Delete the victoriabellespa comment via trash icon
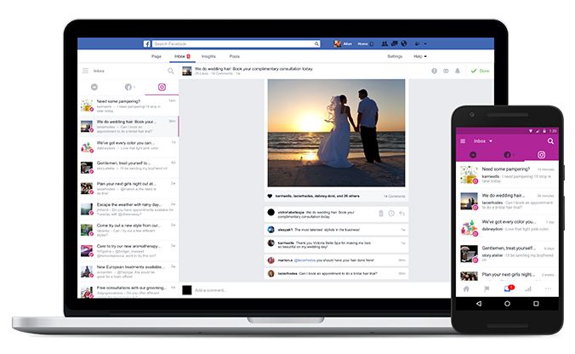 381,213
